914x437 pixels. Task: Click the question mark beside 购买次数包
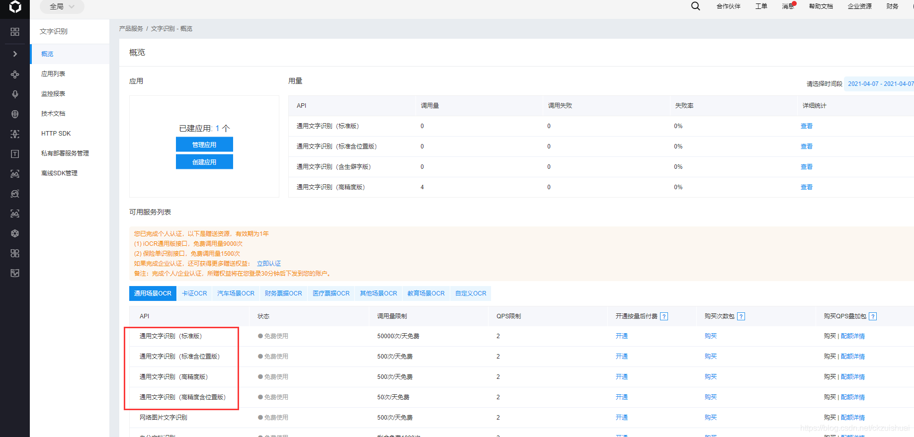tap(741, 316)
